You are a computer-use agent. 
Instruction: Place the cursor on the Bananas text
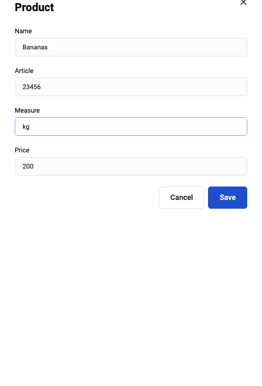point(35,47)
